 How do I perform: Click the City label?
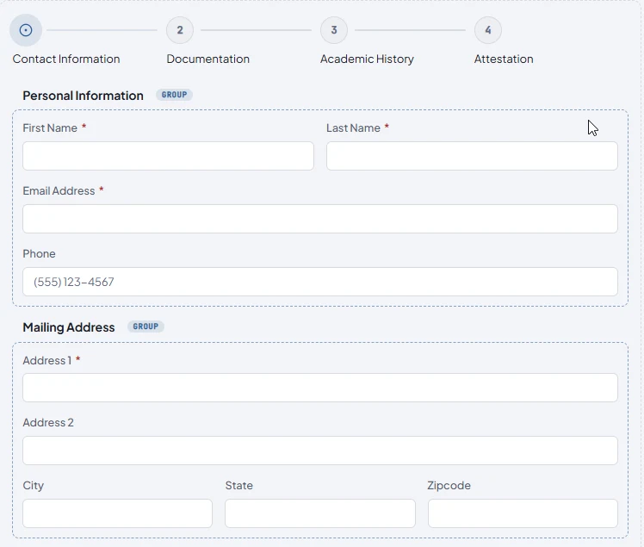[34, 486]
